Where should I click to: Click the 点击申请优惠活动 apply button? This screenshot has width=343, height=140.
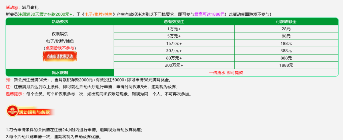60,56
